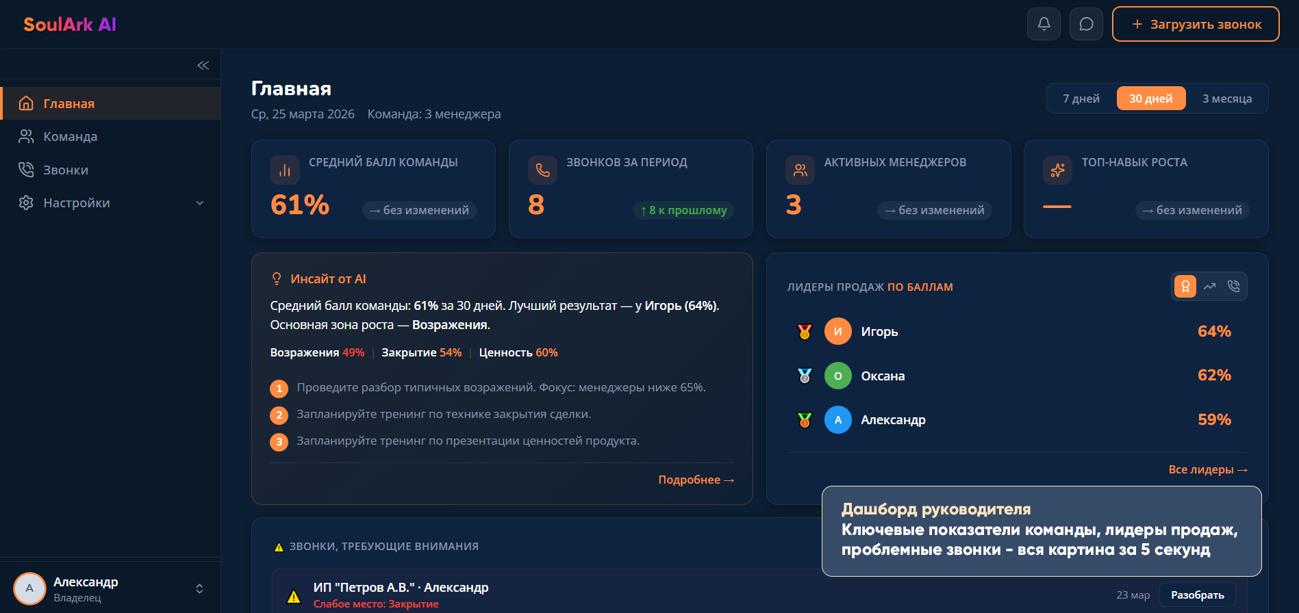Screen dimensions: 1299x613
Task: Click recommendation number 1 badge
Action: (x=279, y=389)
